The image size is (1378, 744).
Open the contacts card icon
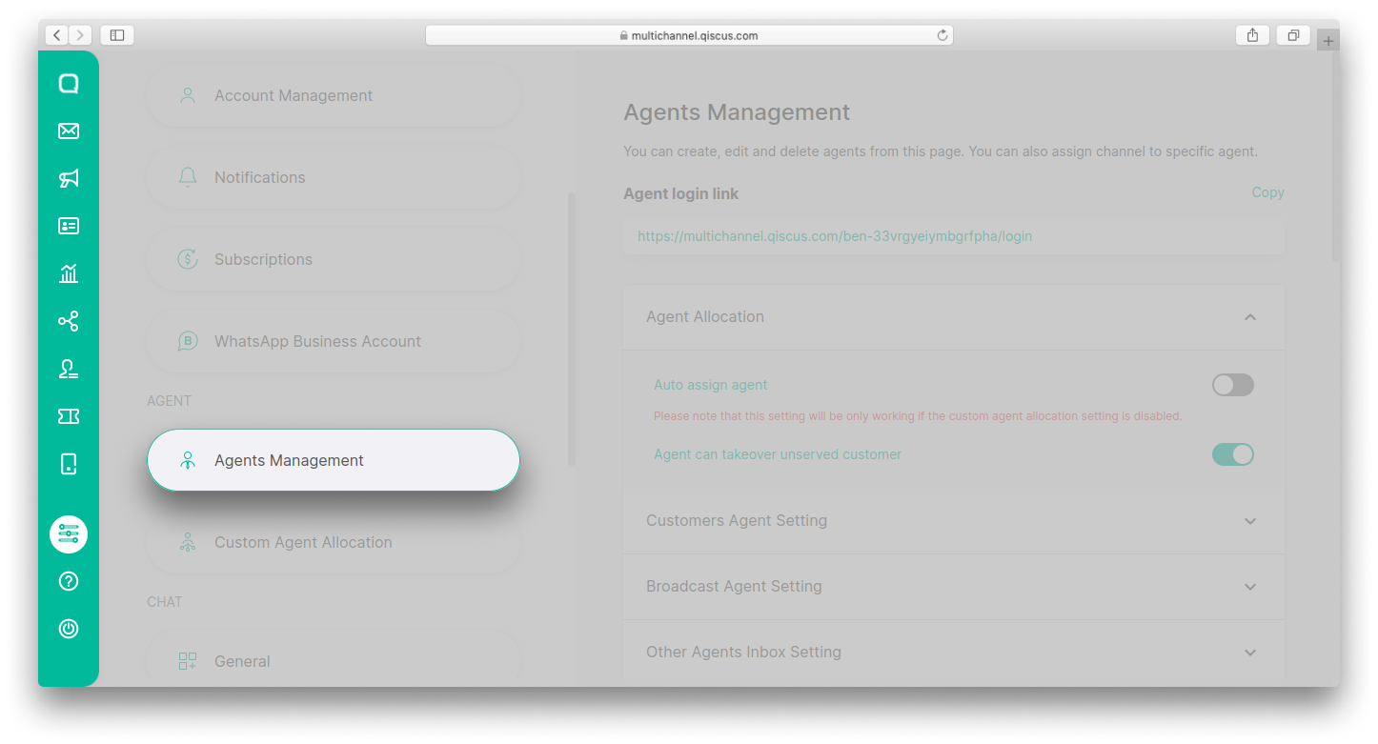69,226
